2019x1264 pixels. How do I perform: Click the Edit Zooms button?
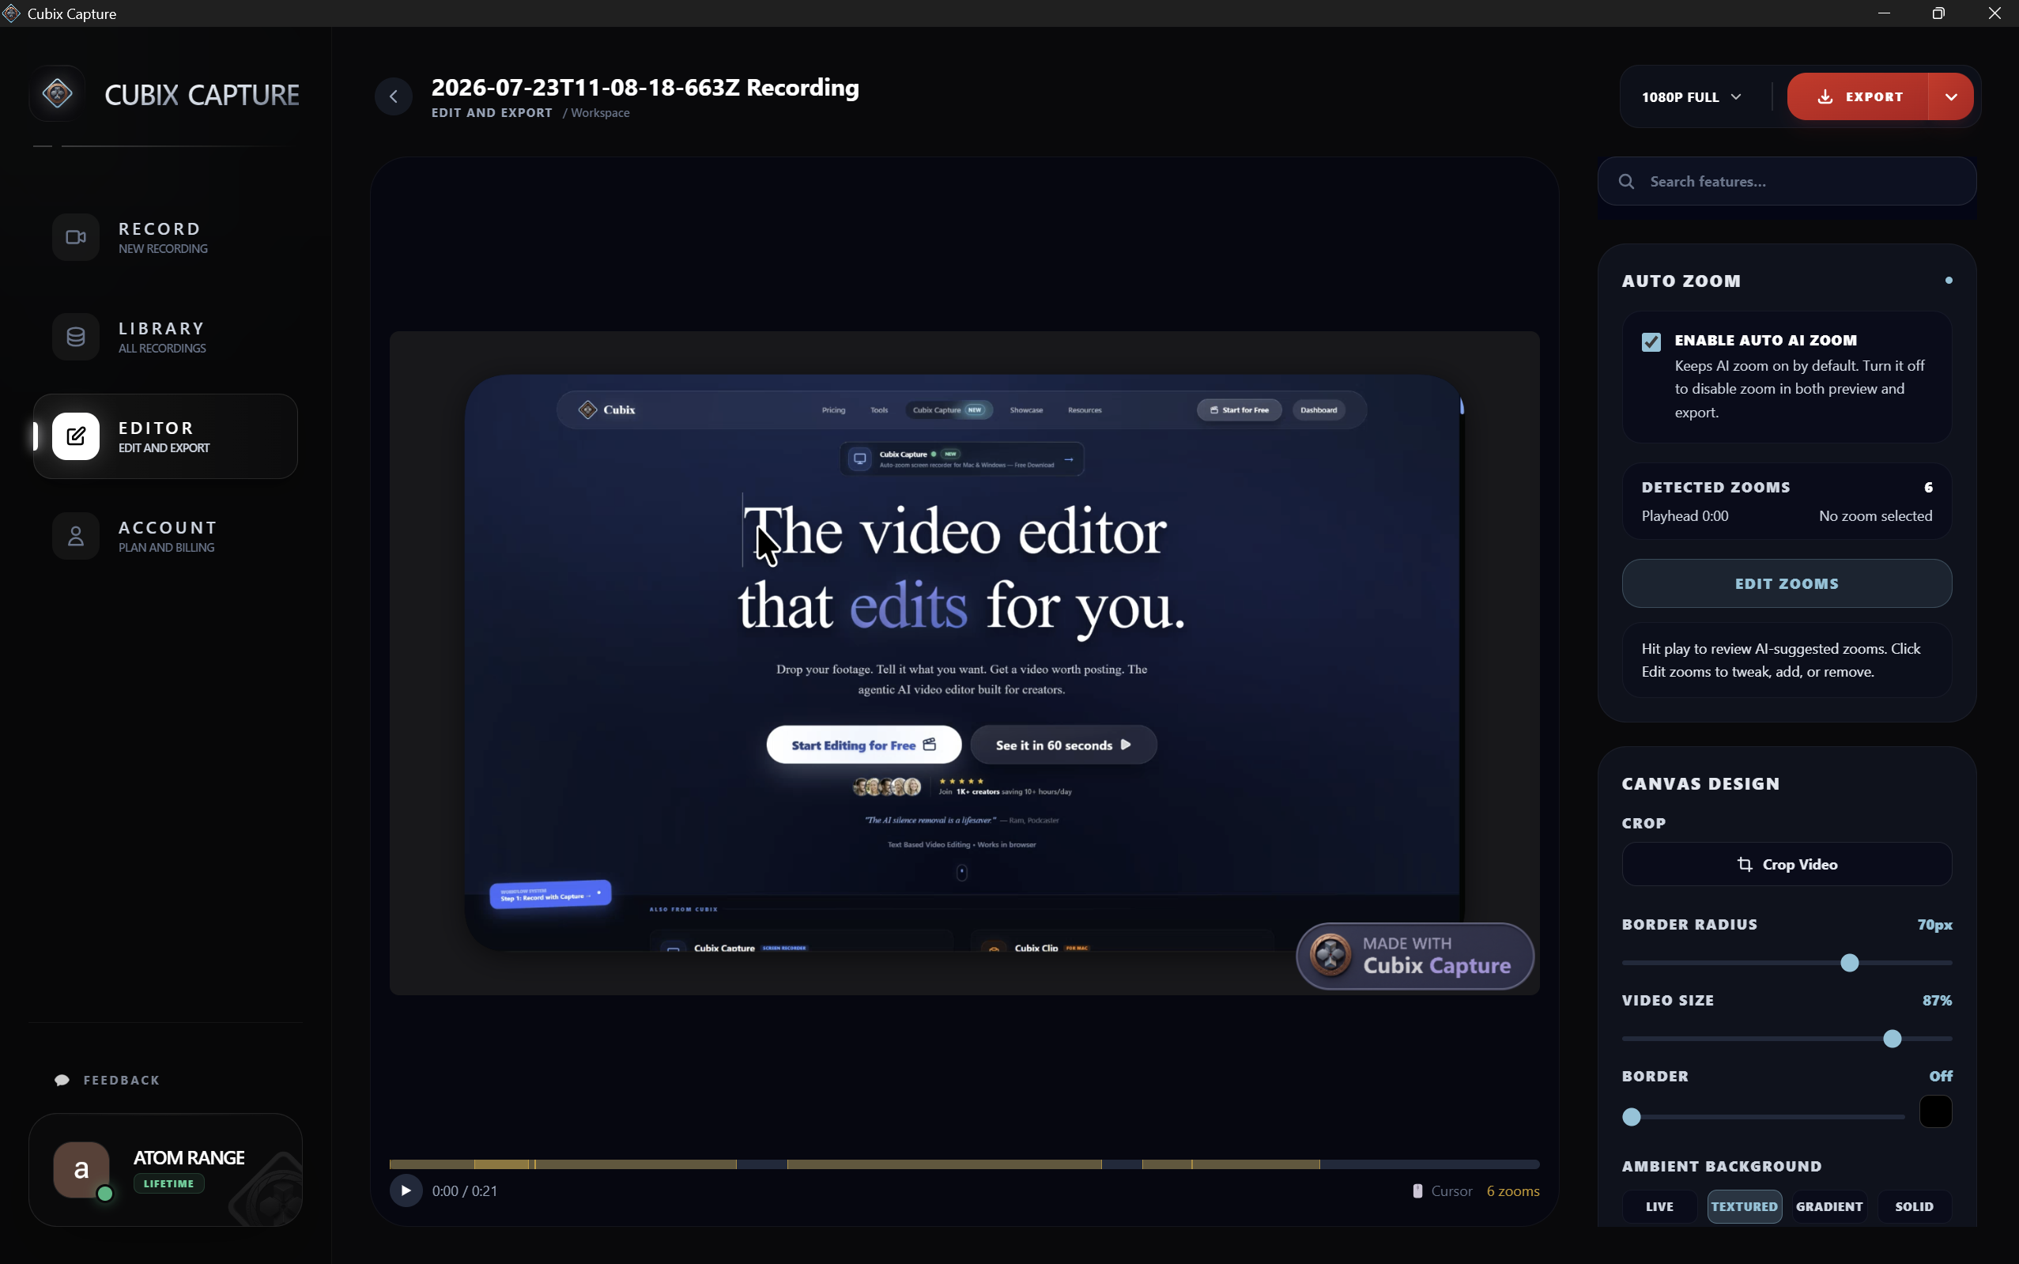tap(1787, 583)
